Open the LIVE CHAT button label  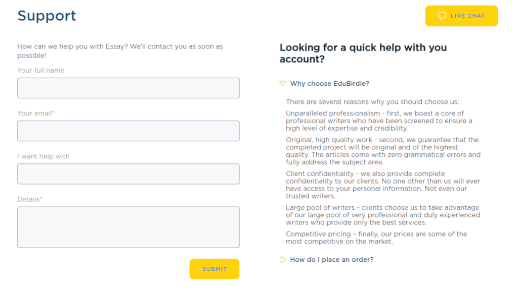tap(467, 16)
